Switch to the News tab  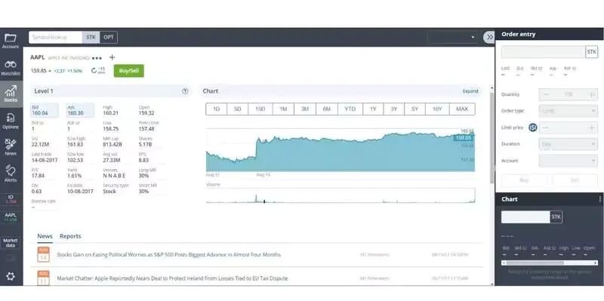coord(45,236)
